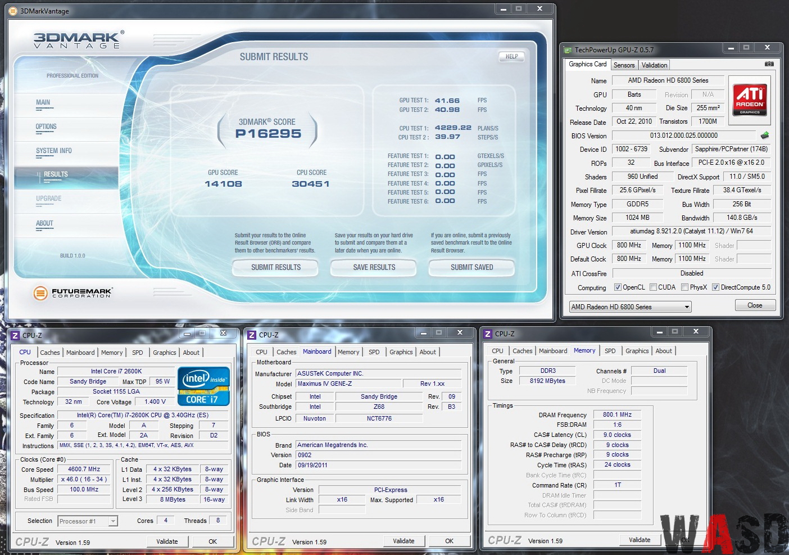Click the GPU-Z title bar icon

click(569, 50)
